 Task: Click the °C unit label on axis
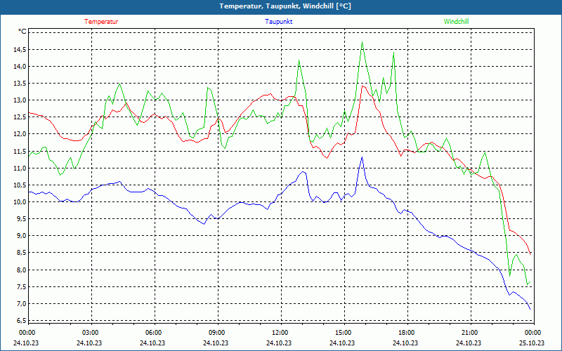click(x=22, y=32)
